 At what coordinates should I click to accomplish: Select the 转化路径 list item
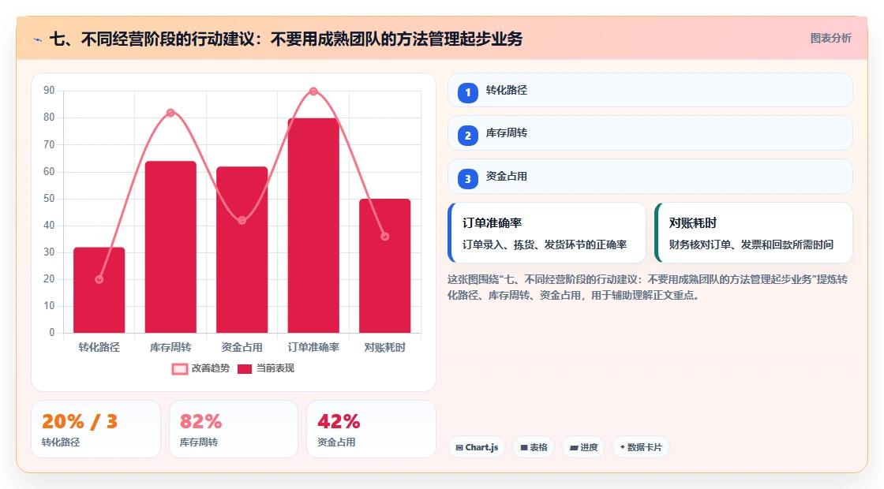[650, 90]
